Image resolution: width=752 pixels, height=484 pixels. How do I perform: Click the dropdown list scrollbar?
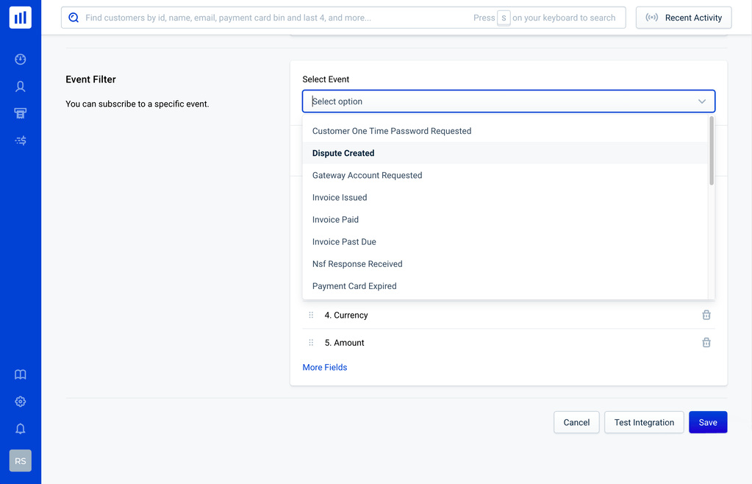click(x=711, y=152)
